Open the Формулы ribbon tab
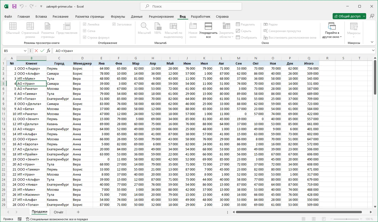The image size is (378, 222). 118,16
